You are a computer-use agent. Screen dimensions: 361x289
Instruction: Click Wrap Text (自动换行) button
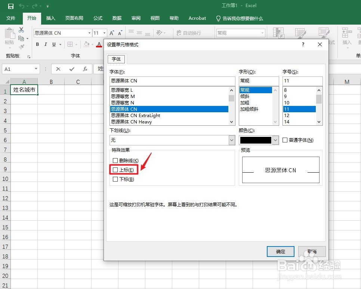(189, 33)
